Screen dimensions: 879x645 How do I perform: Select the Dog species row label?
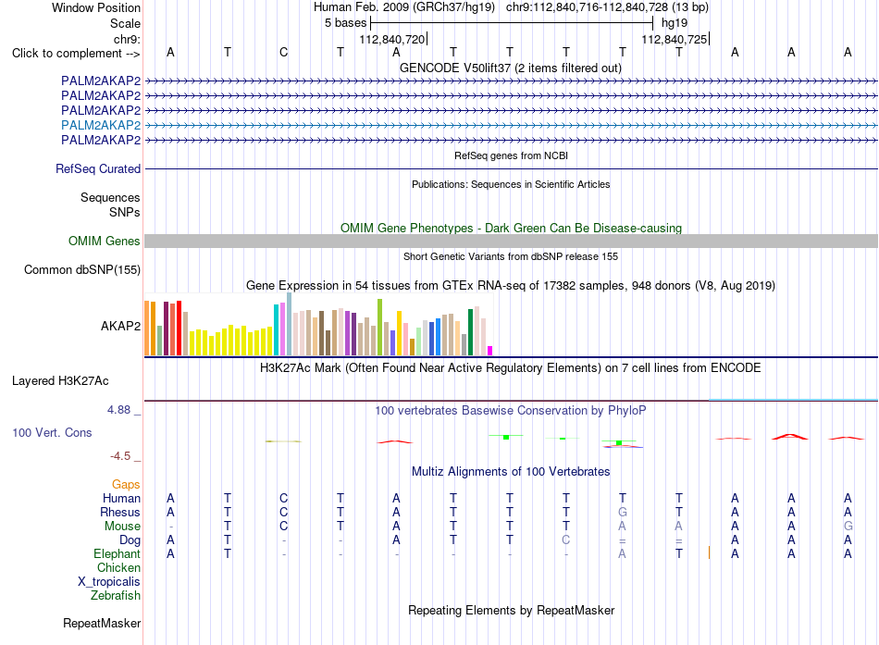pos(130,540)
